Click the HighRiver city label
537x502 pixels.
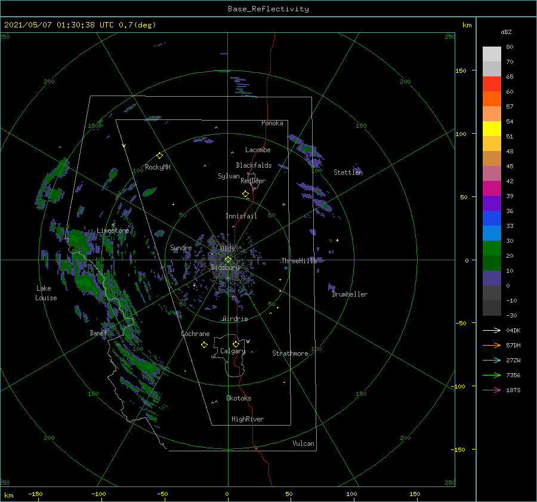(x=248, y=419)
